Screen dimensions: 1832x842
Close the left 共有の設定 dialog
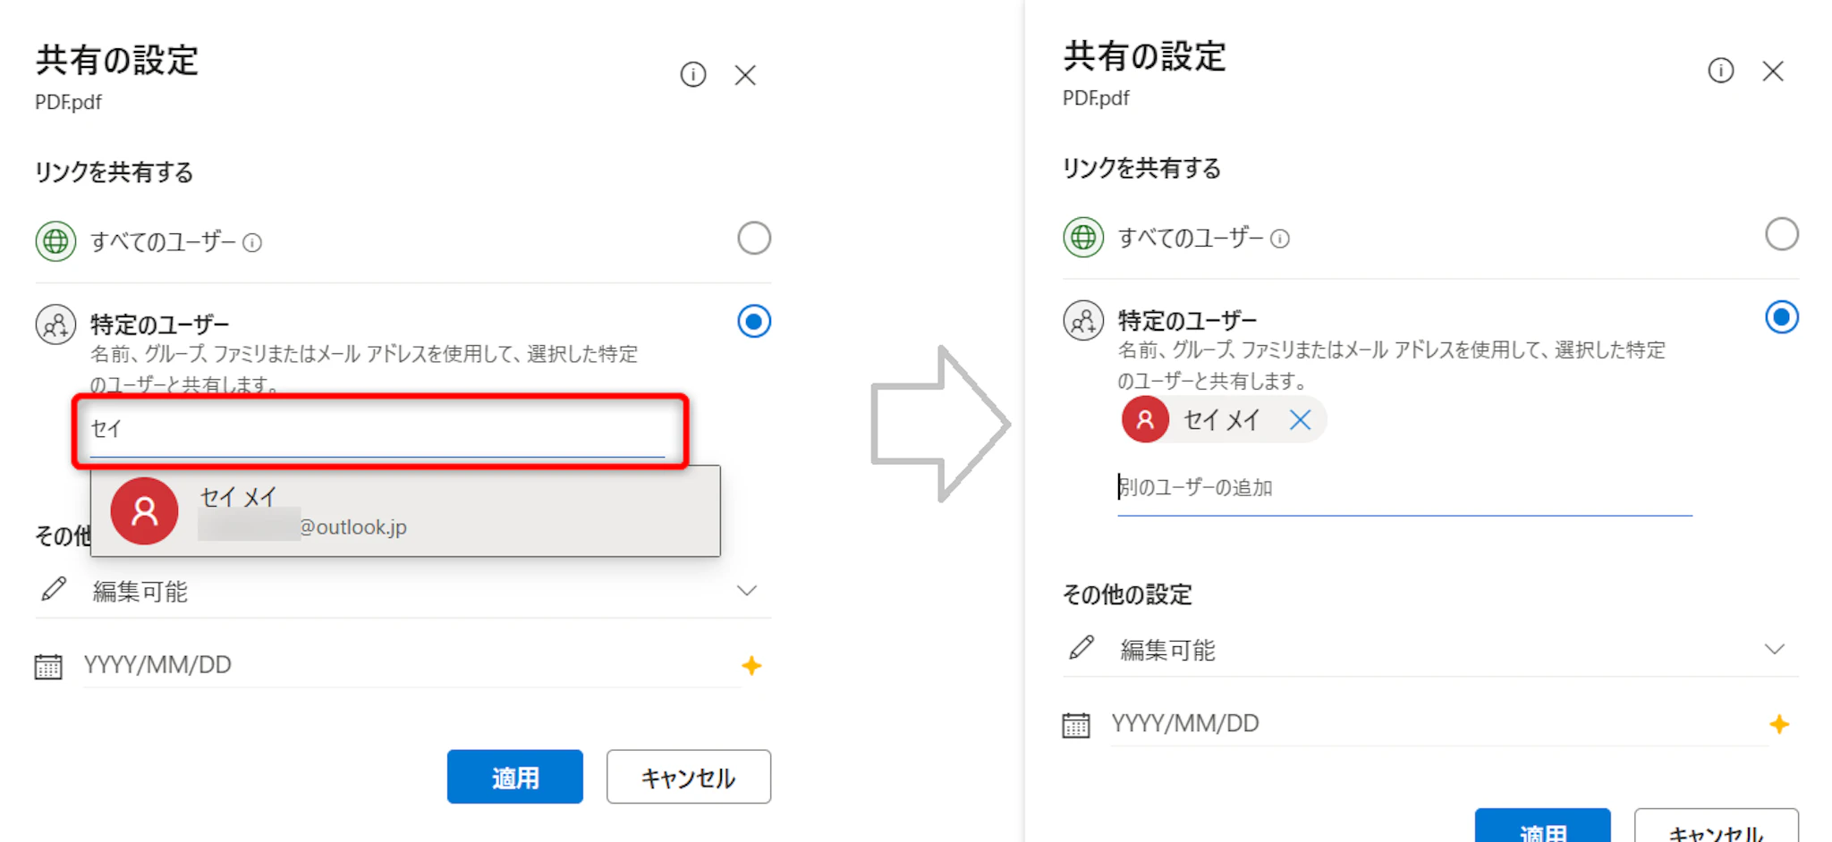(x=745, y=75)
